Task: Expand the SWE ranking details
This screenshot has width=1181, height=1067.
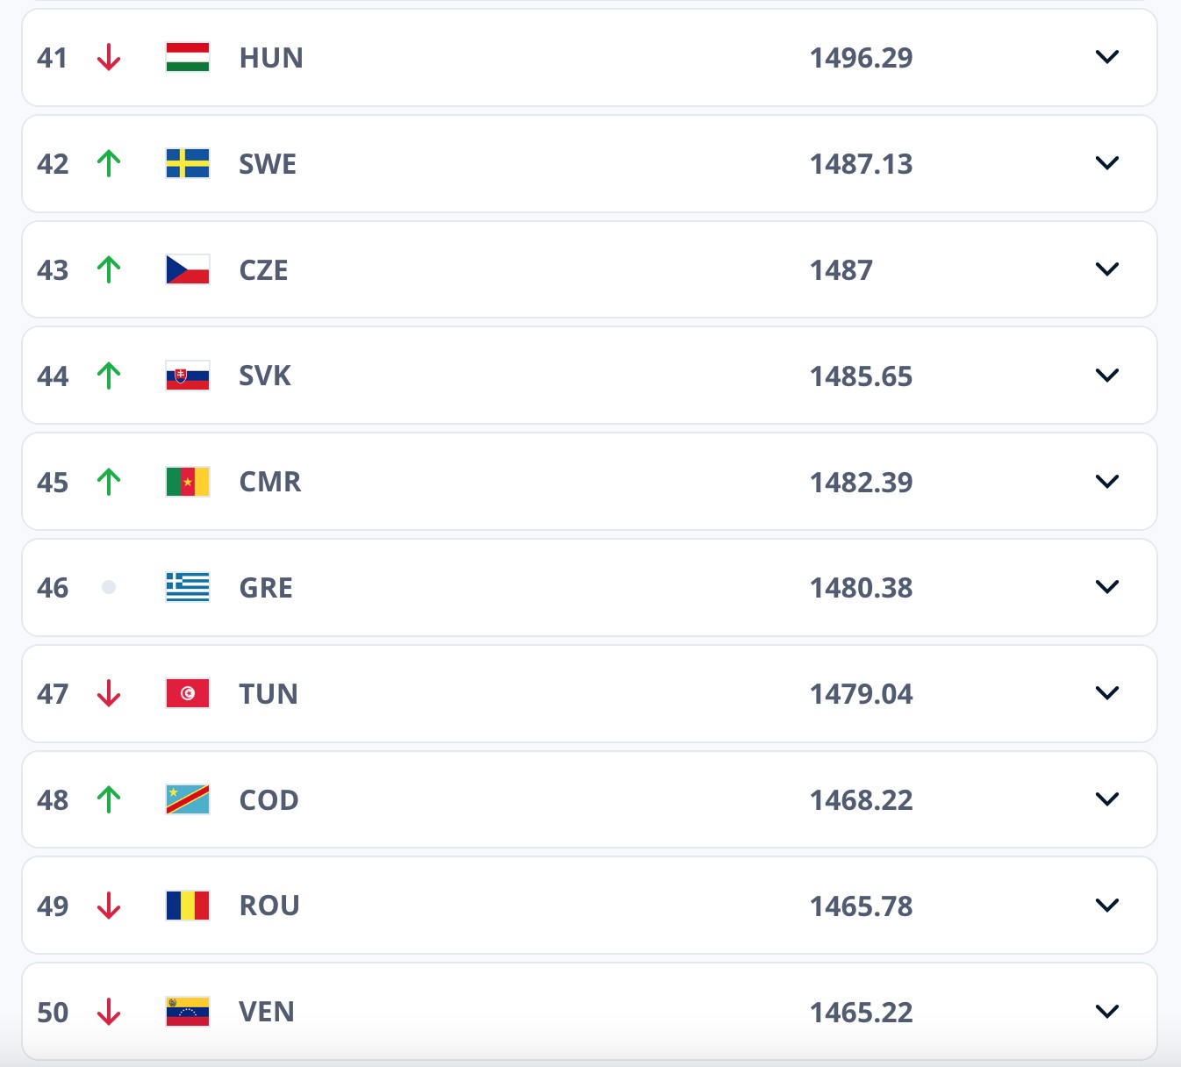Action: click(1107, 164)
